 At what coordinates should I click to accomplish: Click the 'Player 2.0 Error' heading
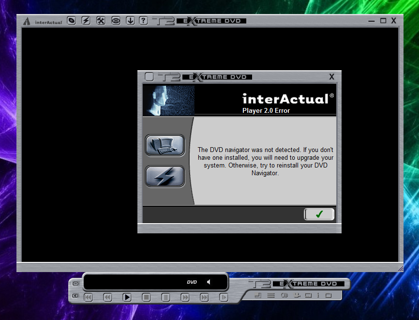point(266,110)
